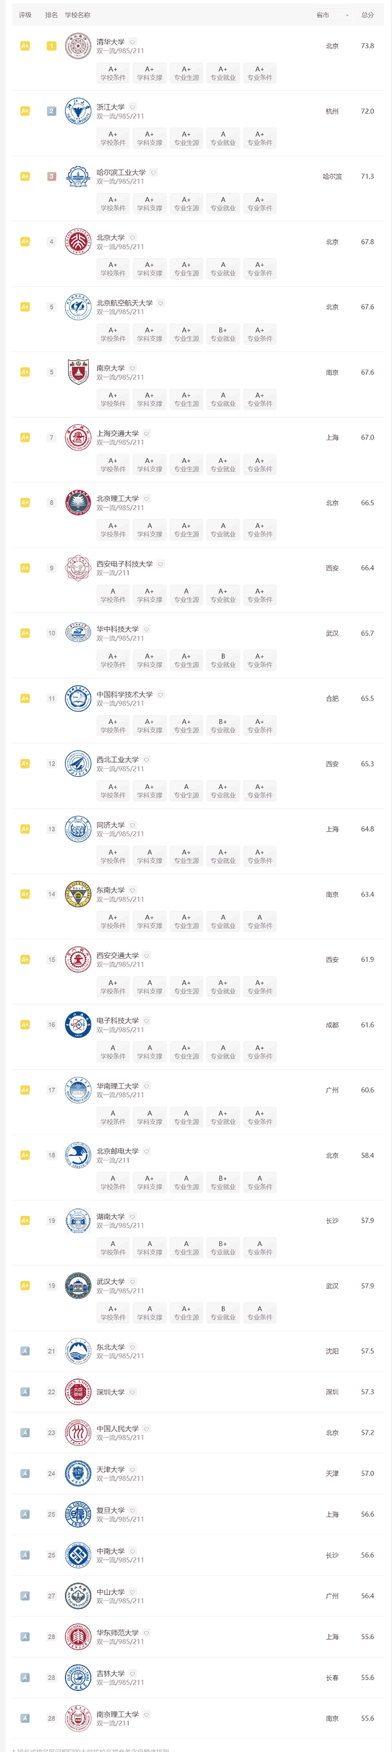Open the 省市 filter dropdown
Image resolution: width=392 pixels, height=1752 pixels.
(332, 15)
